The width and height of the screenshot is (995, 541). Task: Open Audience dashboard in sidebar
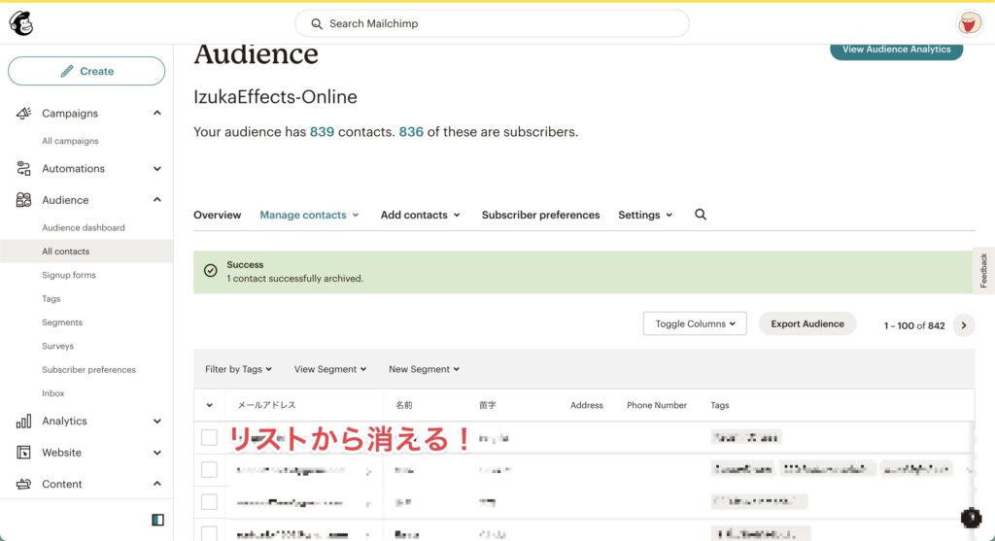pyautogui.click(x=84, y=227)
